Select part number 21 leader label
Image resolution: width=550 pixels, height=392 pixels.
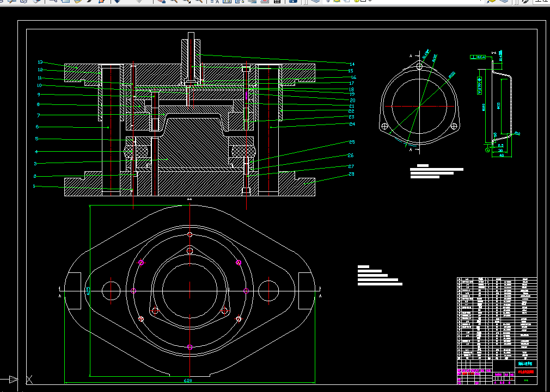(x=352, y=106)
